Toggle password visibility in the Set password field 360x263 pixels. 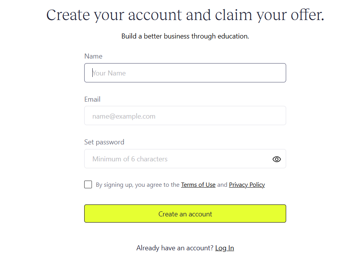pyautogui.click(x=277, y=159)
